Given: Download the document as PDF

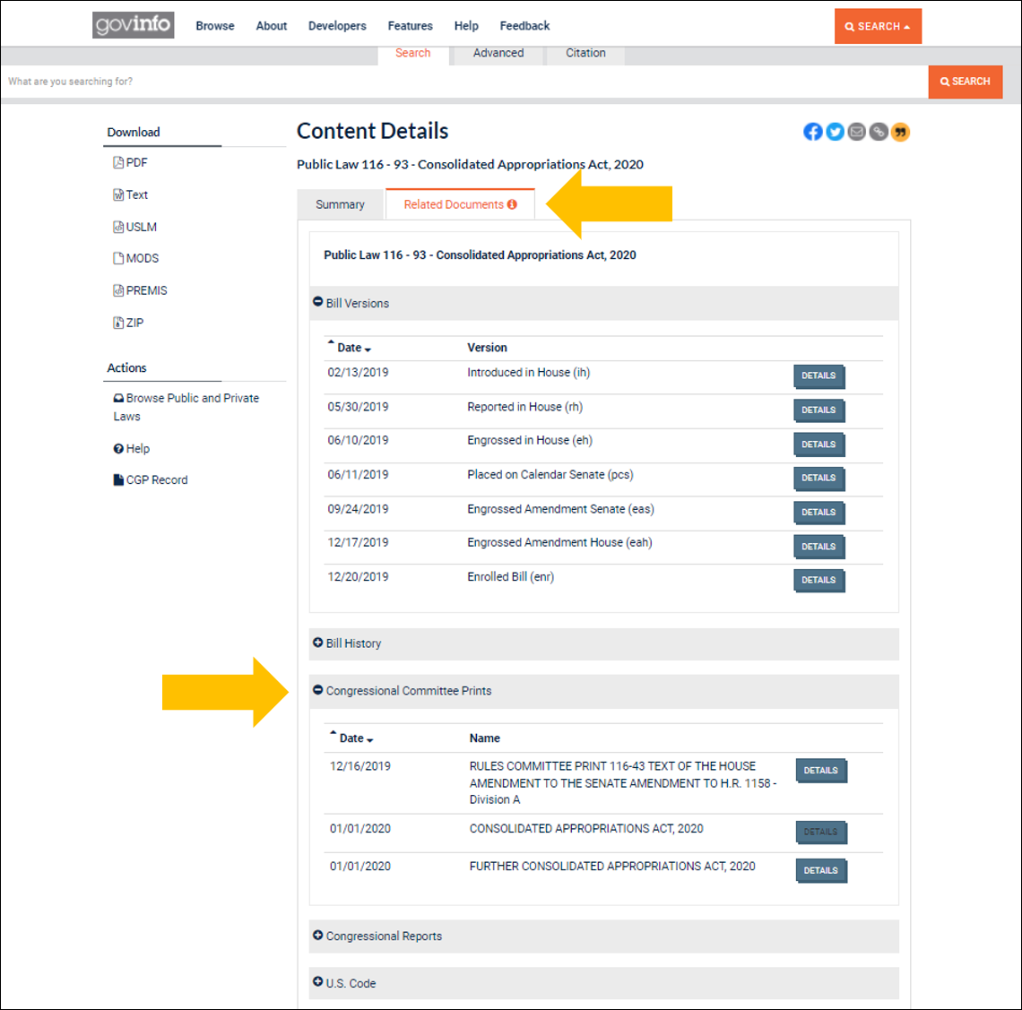Looking at the screenshot, I should pos(134,162).
